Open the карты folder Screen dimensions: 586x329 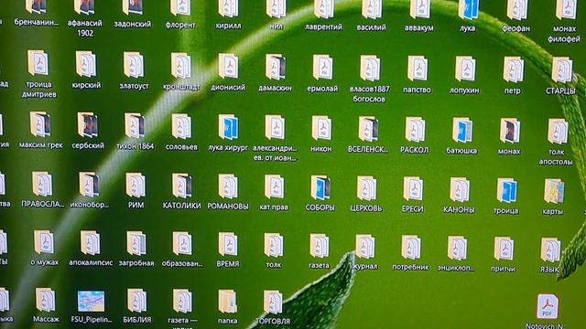coord(554,191)
